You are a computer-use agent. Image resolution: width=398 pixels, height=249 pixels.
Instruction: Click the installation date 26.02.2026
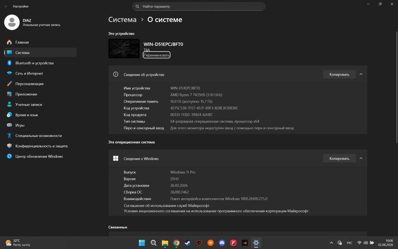coord(179,186)
